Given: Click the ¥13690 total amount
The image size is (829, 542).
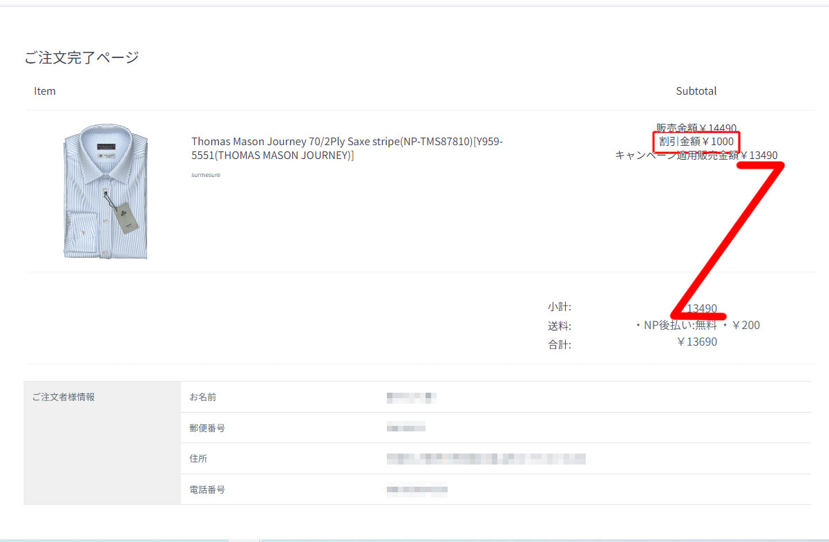Looking at the screenshot, I should pyautogui.click(x=696, y=342).
